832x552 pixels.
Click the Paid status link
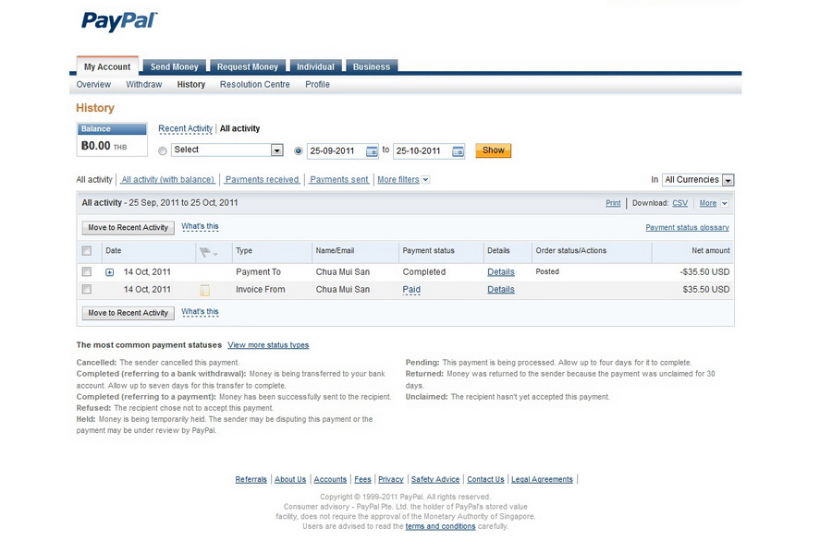(x=411, y=290)
